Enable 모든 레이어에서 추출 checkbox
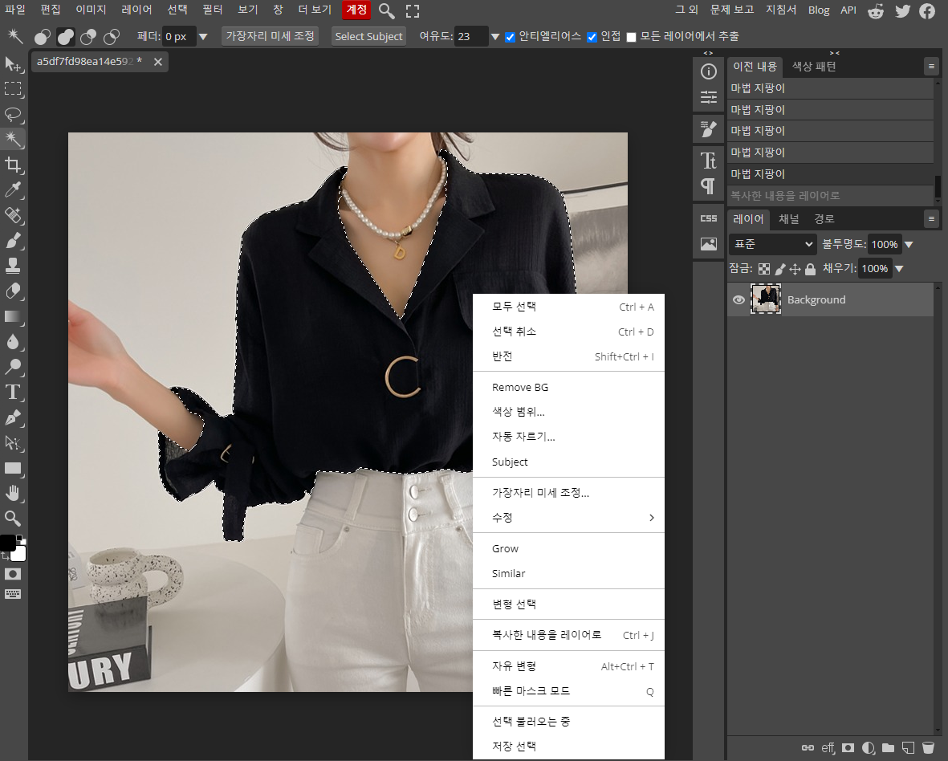 click(631, 37)
